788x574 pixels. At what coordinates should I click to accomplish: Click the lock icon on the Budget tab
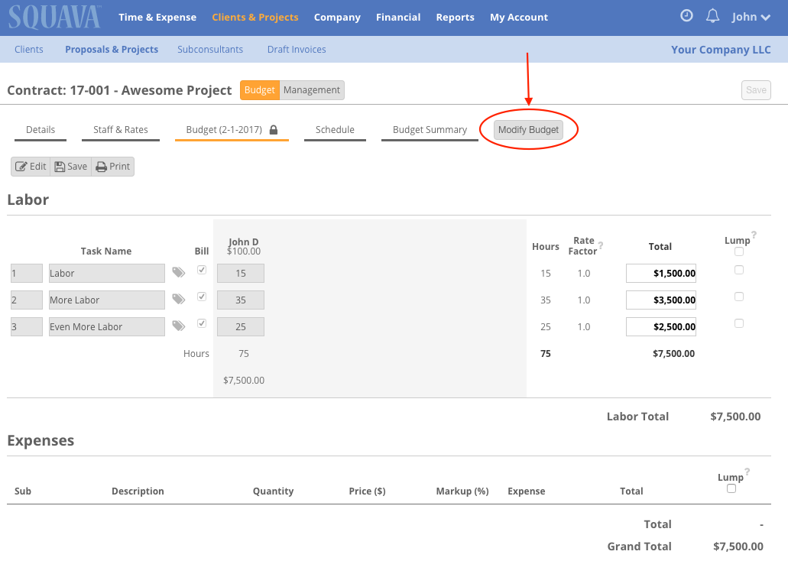coord(274,128)
